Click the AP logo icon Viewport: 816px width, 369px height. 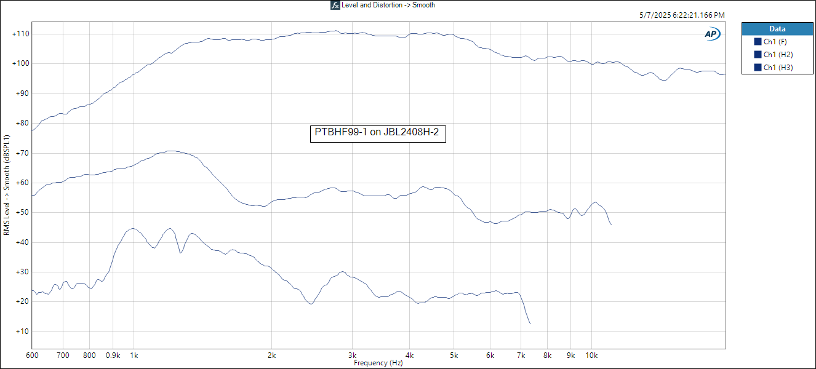[x=712, y=34]
